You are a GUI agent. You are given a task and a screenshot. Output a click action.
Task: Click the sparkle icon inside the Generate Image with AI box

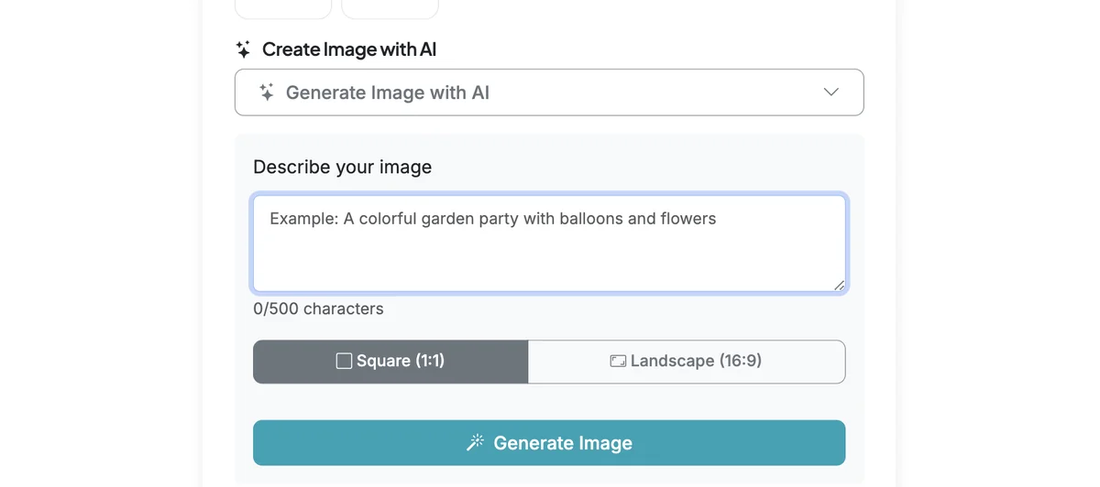[x=267, y=92]
